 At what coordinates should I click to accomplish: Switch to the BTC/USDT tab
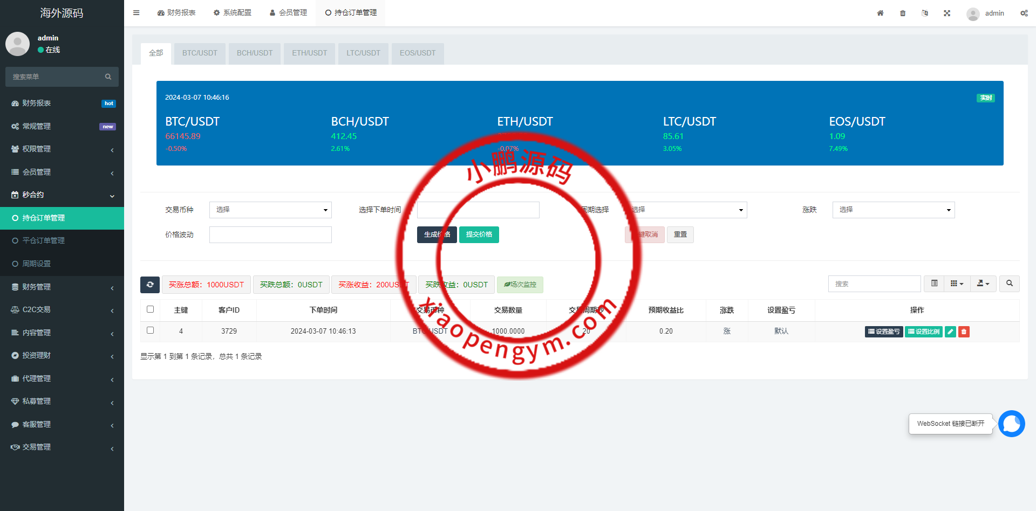(x=200, y=53)
